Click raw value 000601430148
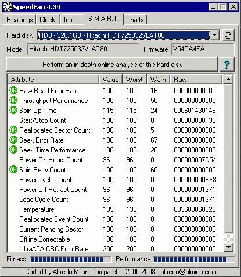The image size is (241, 277). 195,111
